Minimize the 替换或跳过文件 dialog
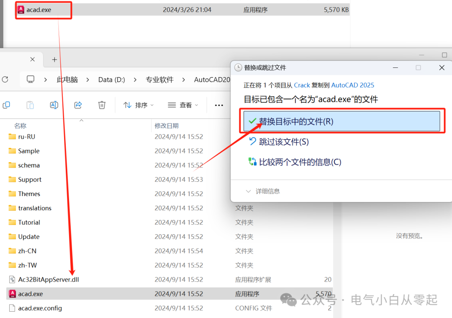The width and height of the screenshot is (452, 318). (395, 67)
